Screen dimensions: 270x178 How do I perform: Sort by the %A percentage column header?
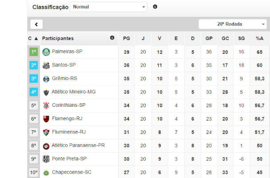(x=259, y=39)
